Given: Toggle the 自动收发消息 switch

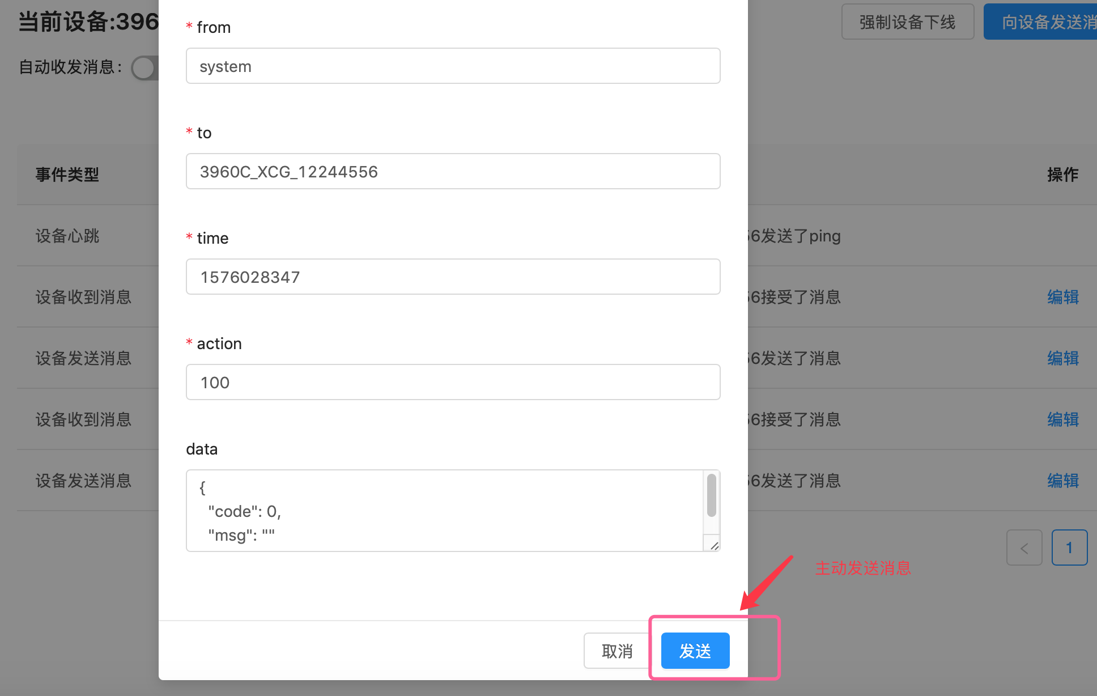Looking at the screenshot, I should (145, 68).
